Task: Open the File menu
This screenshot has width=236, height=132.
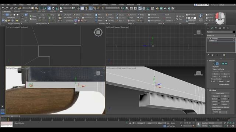Action: click(3, 5)
